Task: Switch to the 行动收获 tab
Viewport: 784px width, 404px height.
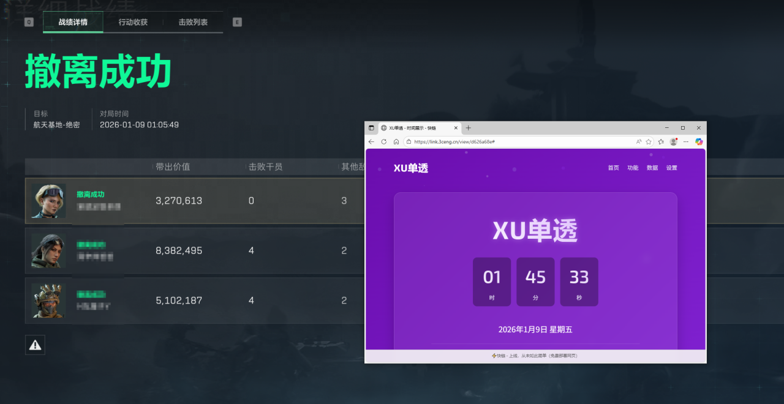Action: [132, 21]
